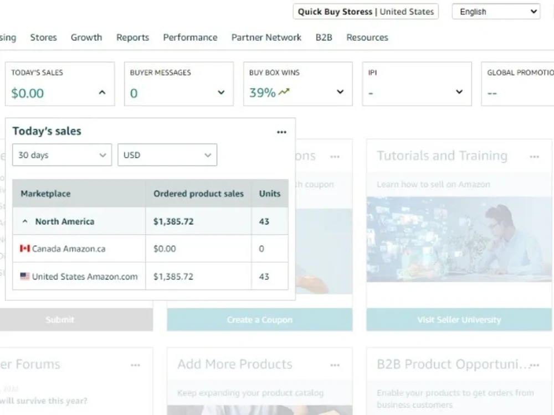
Task: Click the Create a Coupon button
Action: pos(260,320)
